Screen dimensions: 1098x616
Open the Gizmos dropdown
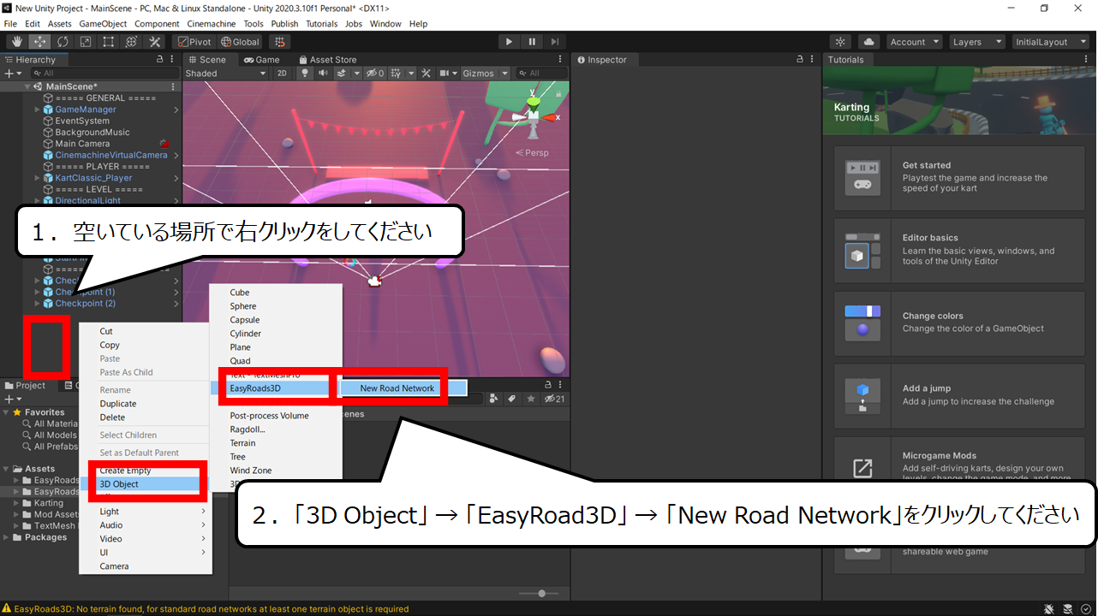pos(485,74)
